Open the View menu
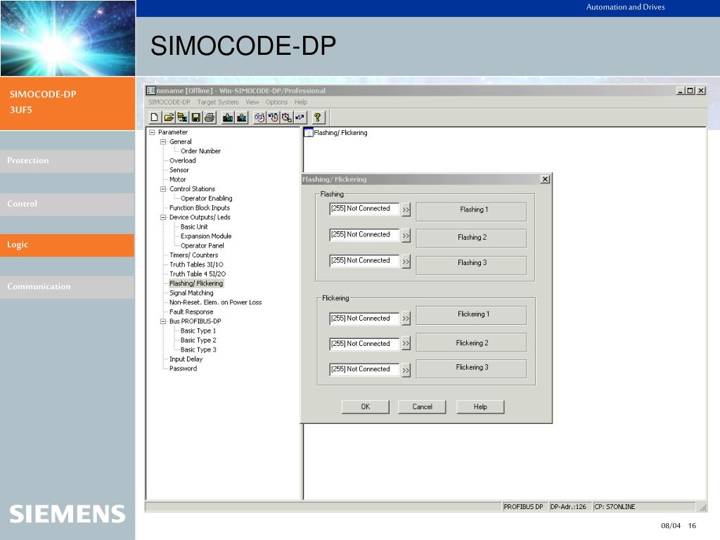This screenshot has width=720, height=540. (252, 102)
